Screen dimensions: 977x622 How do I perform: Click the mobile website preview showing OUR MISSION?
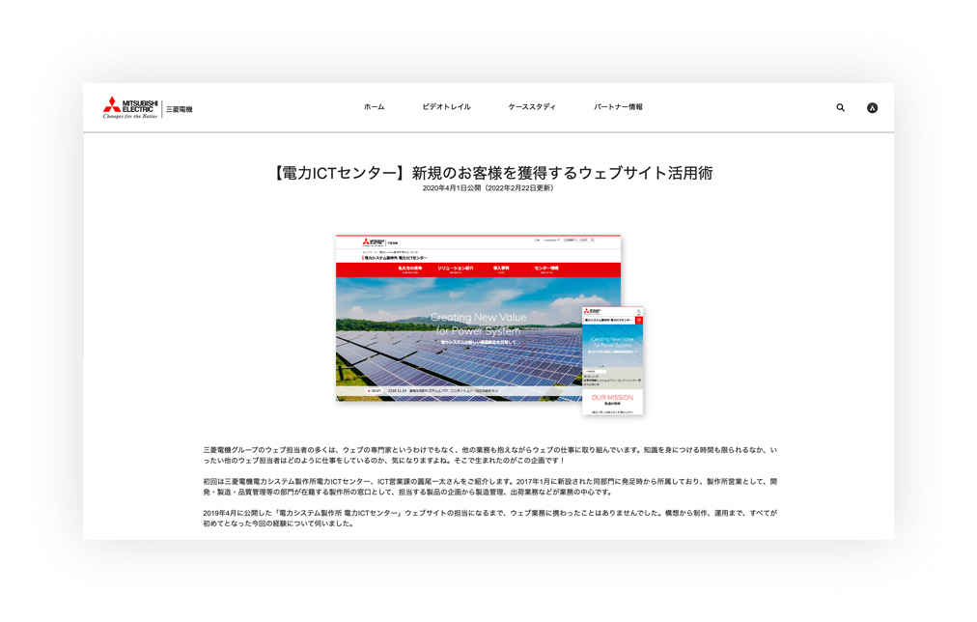(612, 361)
